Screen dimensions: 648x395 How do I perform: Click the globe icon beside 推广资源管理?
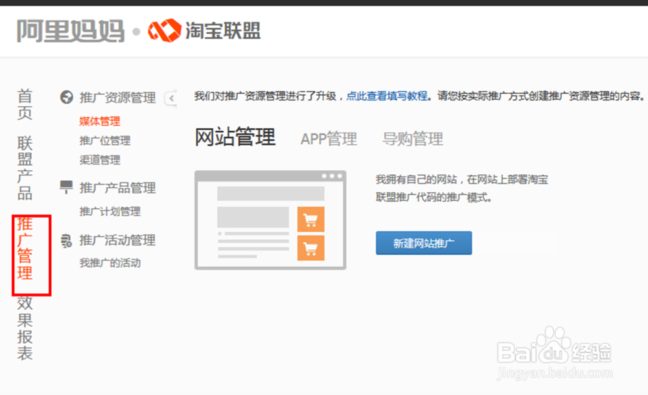(67, 97)
